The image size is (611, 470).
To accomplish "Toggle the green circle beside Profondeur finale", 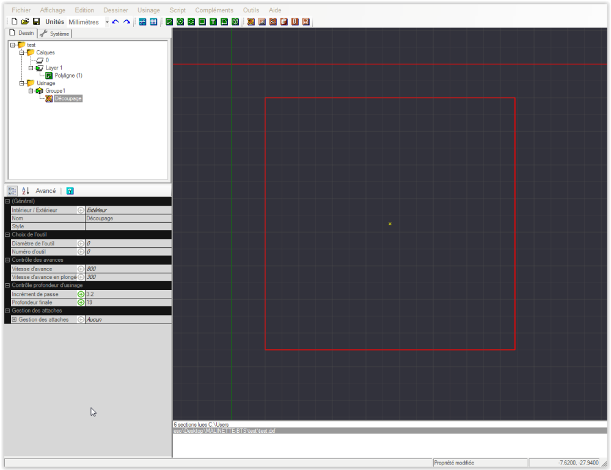I will [81, 303].
